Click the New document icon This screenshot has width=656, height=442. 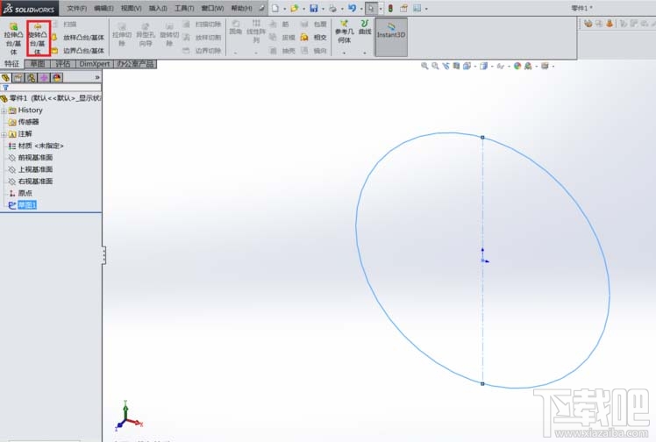click(275, 8)
